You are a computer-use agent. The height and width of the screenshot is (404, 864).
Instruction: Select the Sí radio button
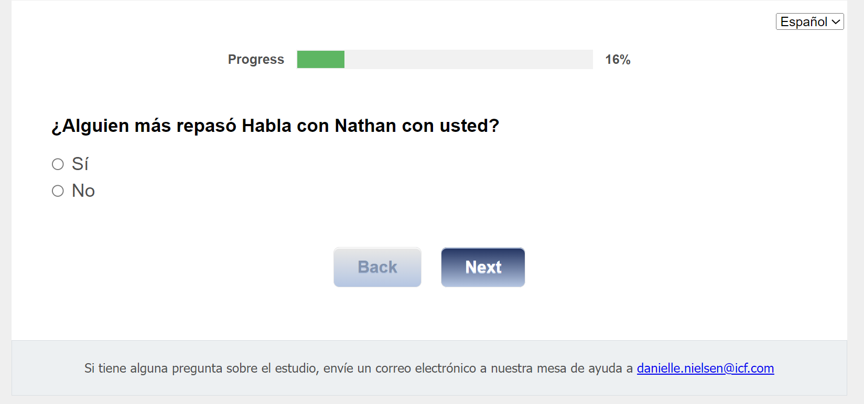coord(58,164)
